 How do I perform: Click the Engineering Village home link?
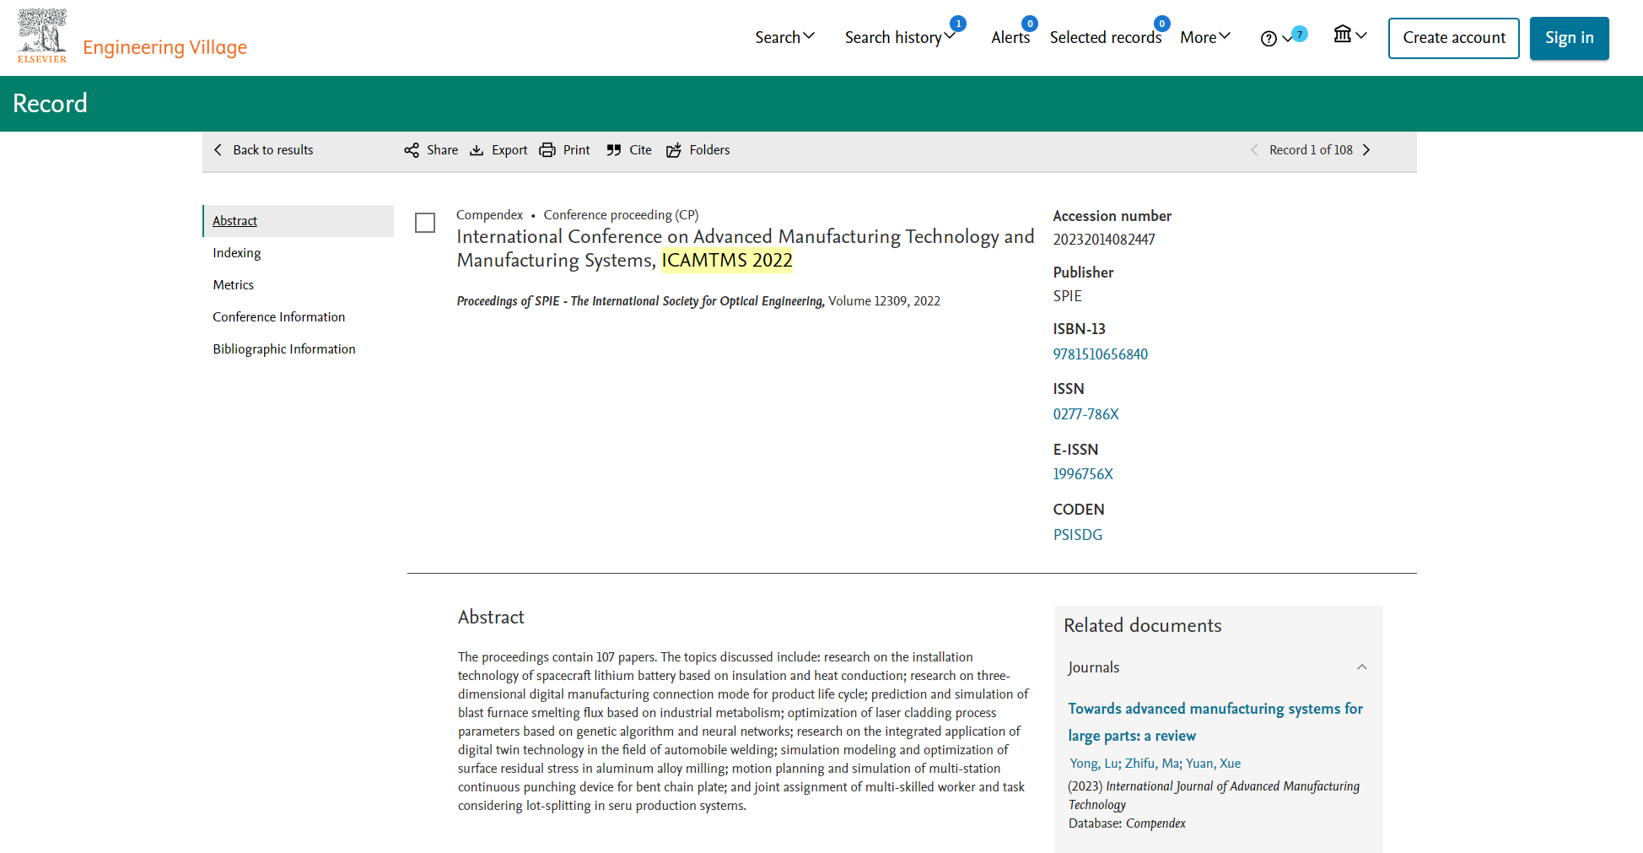[x=165, y=47]
